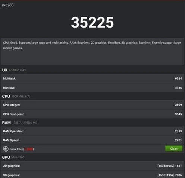The width and height of the screenshot is (185, 178).
Task: Click the 2D graphics result row
Action: click(92, 166)
